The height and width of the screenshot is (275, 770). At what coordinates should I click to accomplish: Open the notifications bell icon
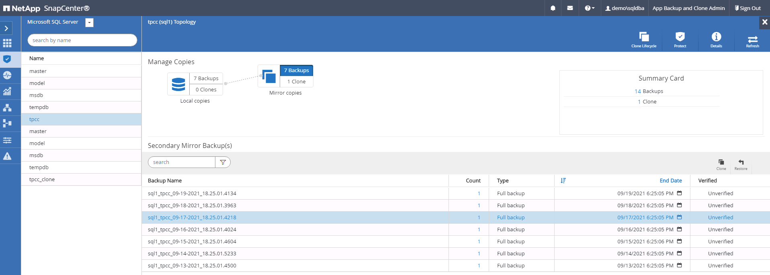(553, 8)
